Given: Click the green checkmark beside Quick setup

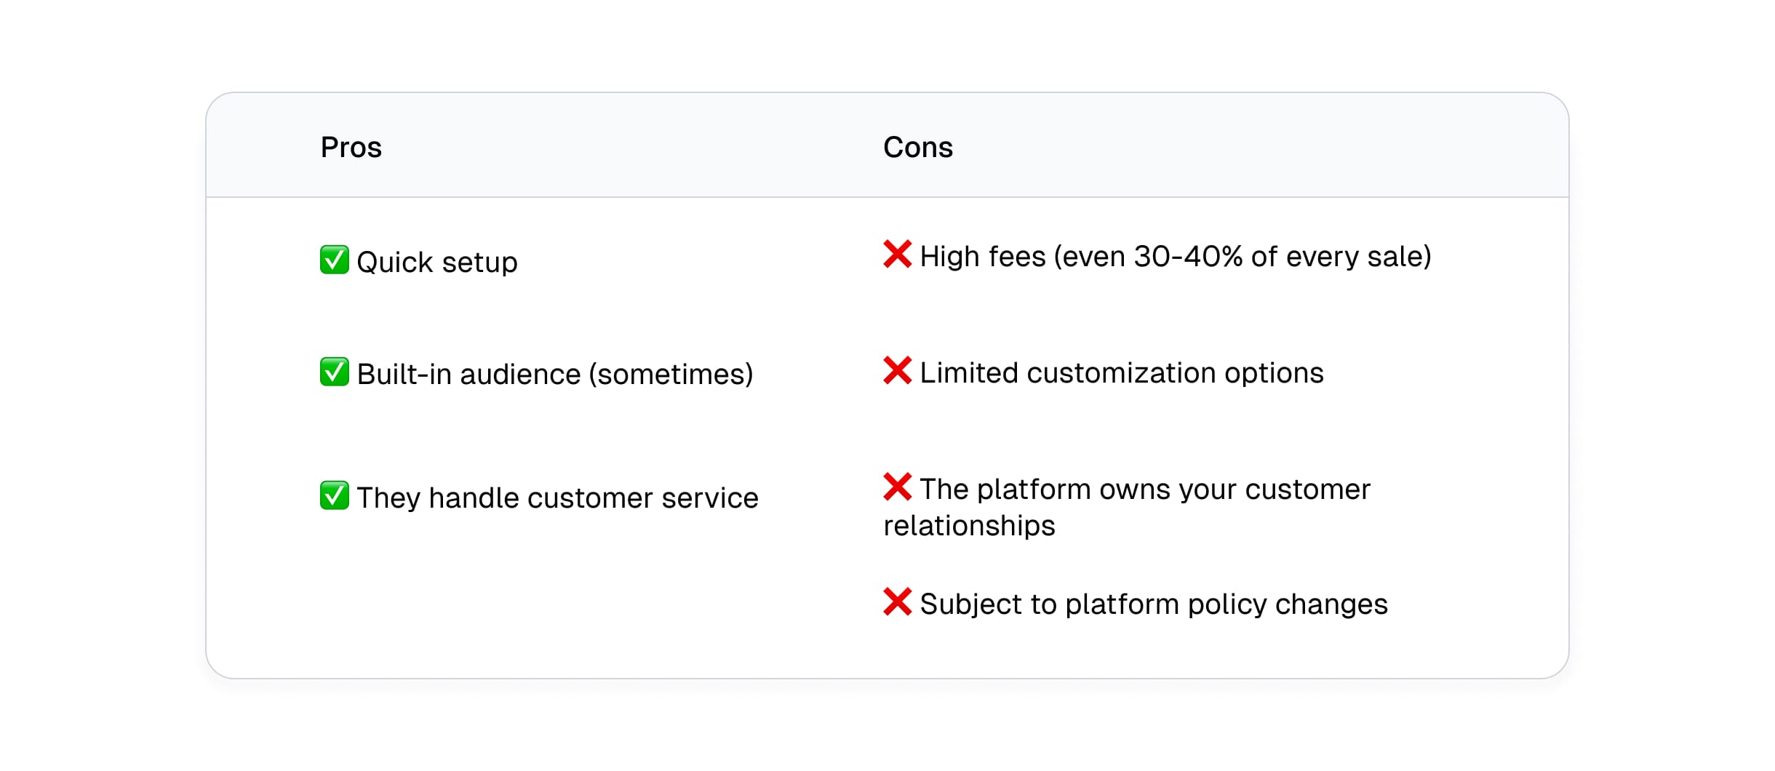Looking at the screenshot, I should click(x=334, y=260).
